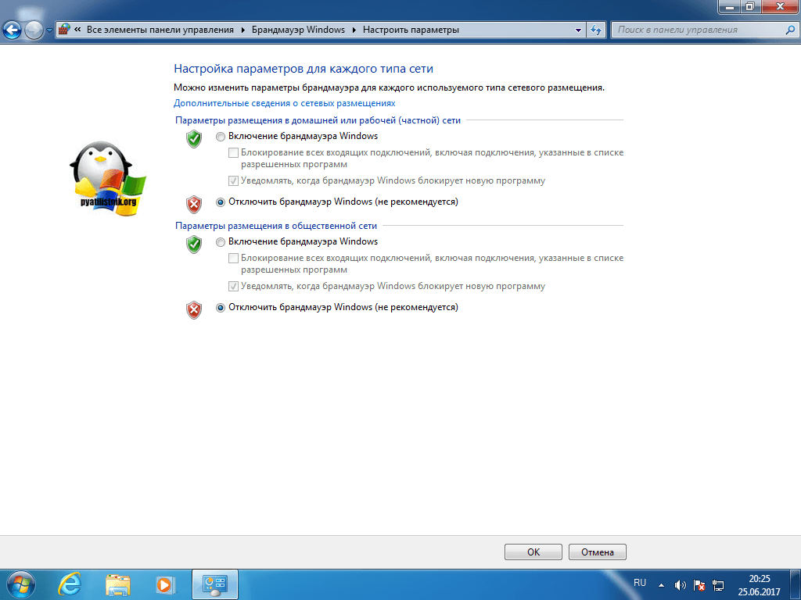Viewport: 801px width, 600px height.
Task: Open Action Center flag tray icon
Action: click(x=699, y=585)
